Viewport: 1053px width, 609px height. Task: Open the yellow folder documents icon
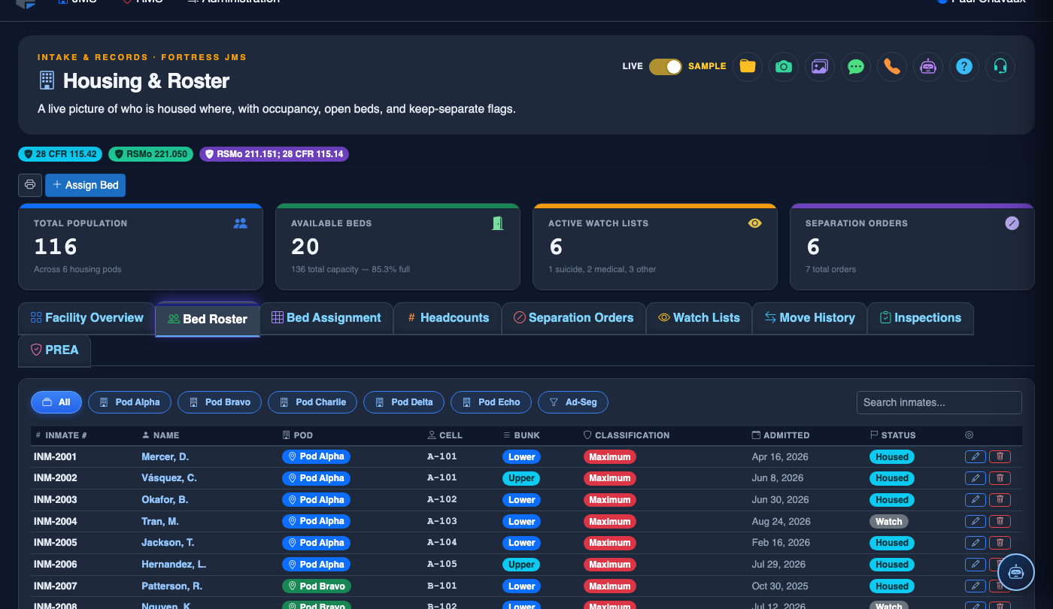click(x=747, y=66)
